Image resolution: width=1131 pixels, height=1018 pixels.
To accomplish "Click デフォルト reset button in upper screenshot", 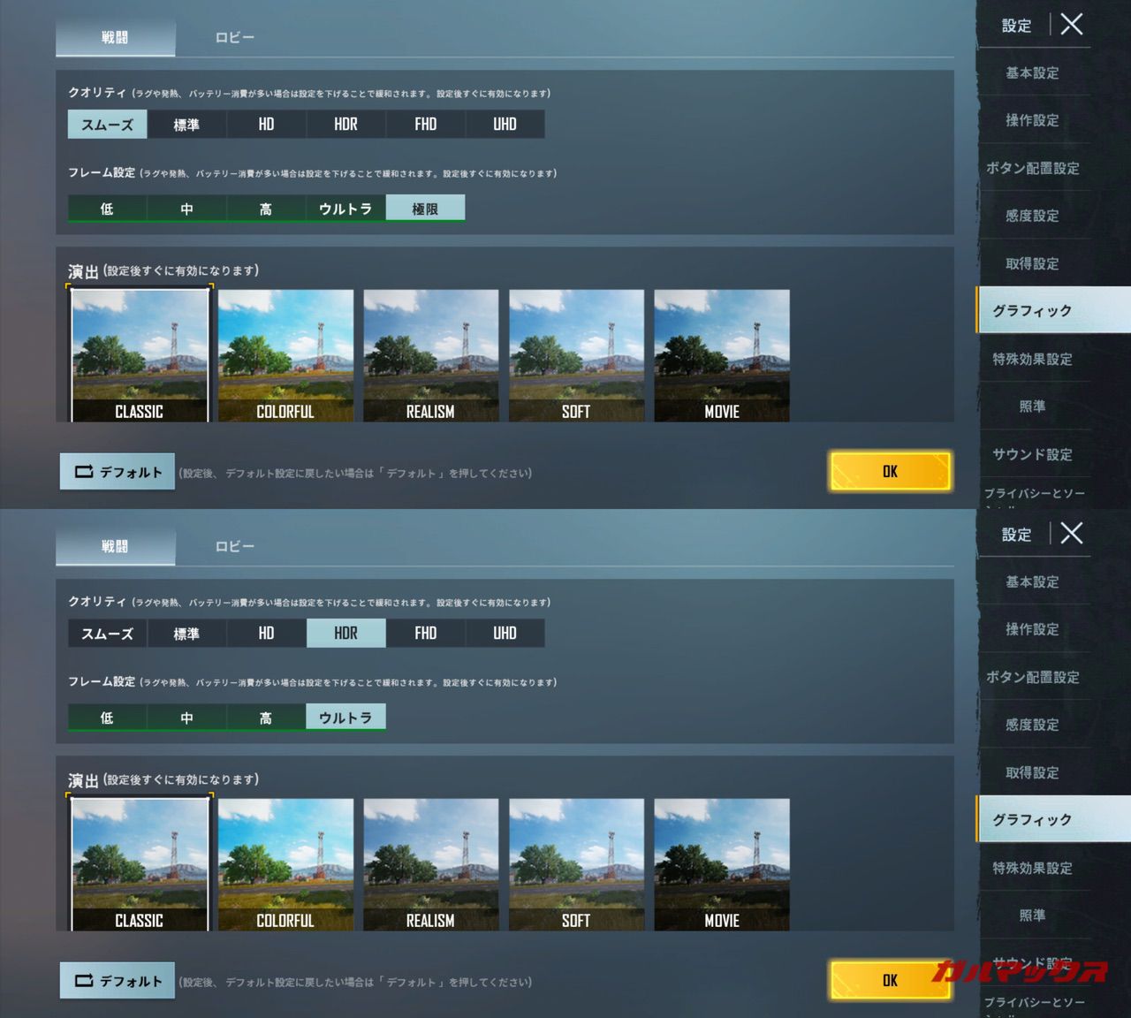I will point(118,472).
